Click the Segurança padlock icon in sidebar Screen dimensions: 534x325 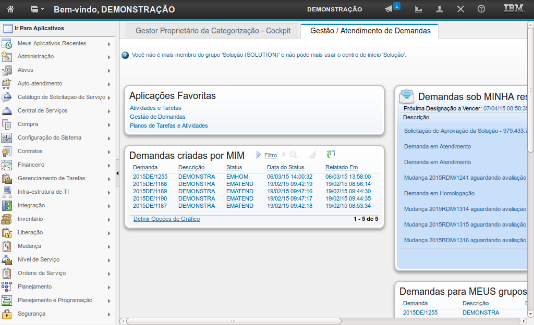(x=7, y=314)
